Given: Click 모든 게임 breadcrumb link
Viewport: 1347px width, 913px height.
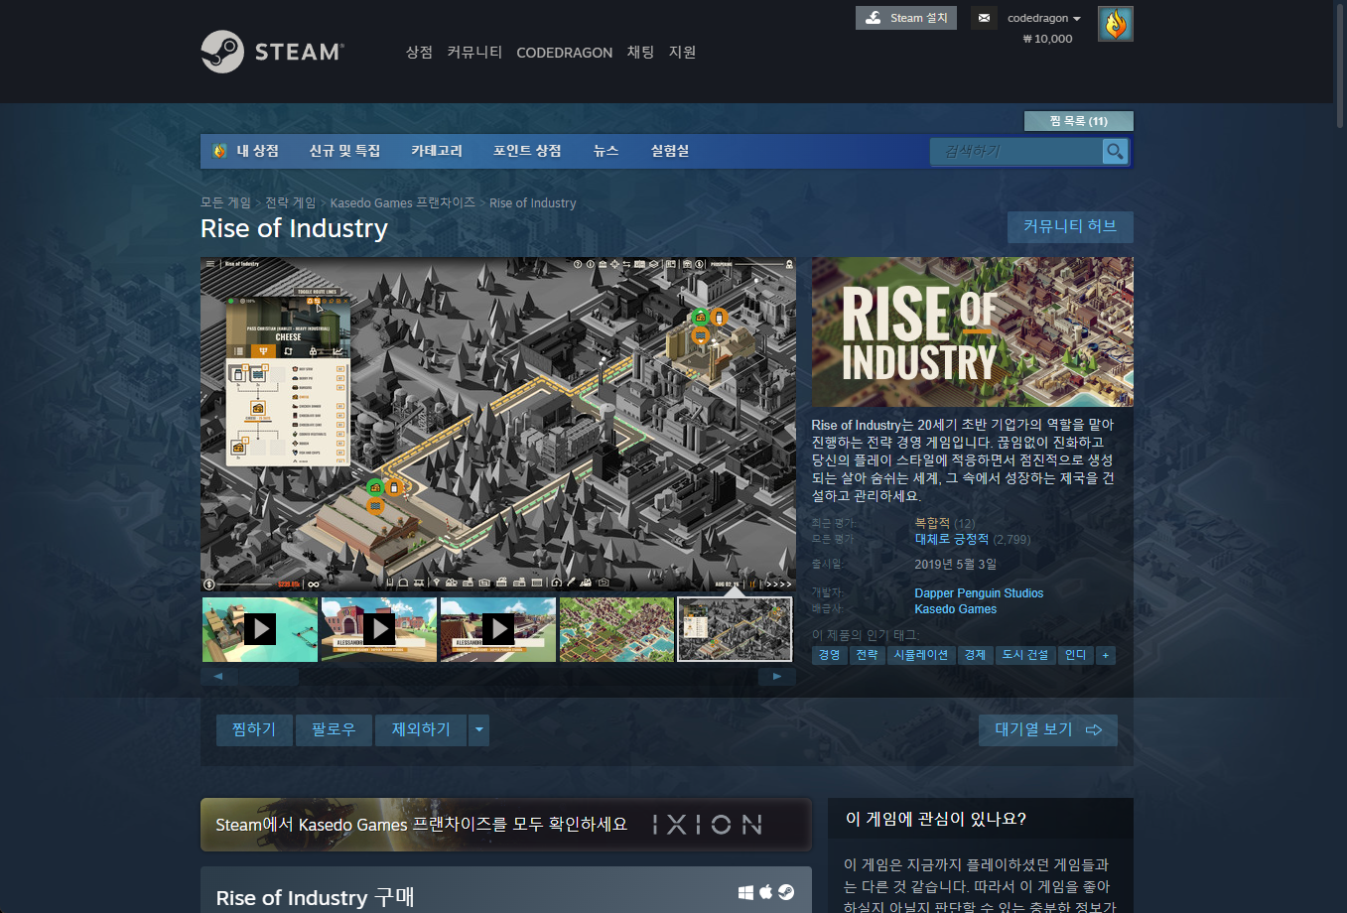Looking at the screenshot, I should coord(225,202).
